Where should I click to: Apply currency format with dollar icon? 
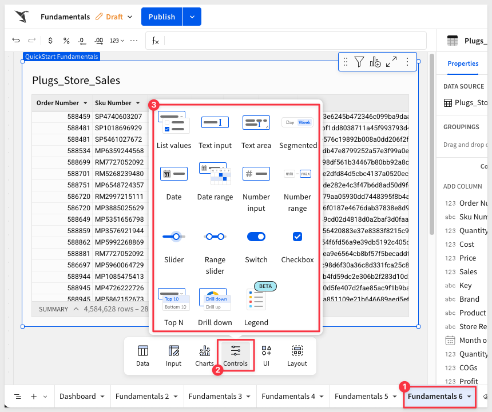[x=50, y=41]
